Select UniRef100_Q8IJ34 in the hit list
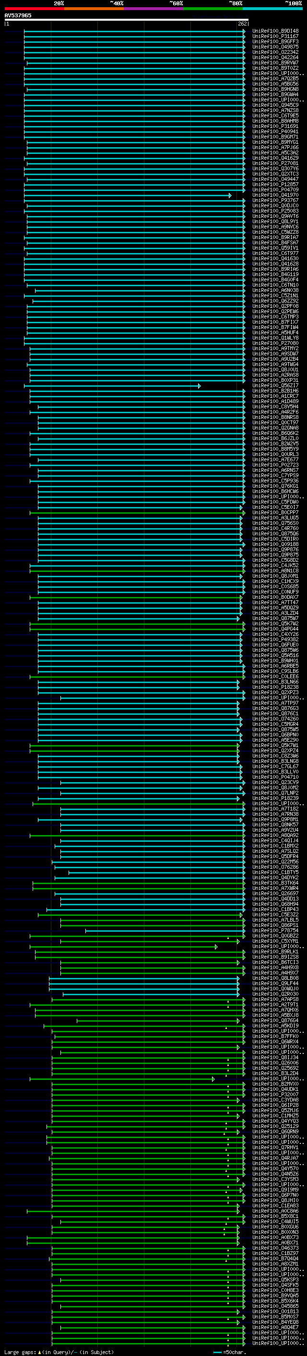Image resolution: width=307 pixels, height=1356 pixels. [x=275, y=1058]
